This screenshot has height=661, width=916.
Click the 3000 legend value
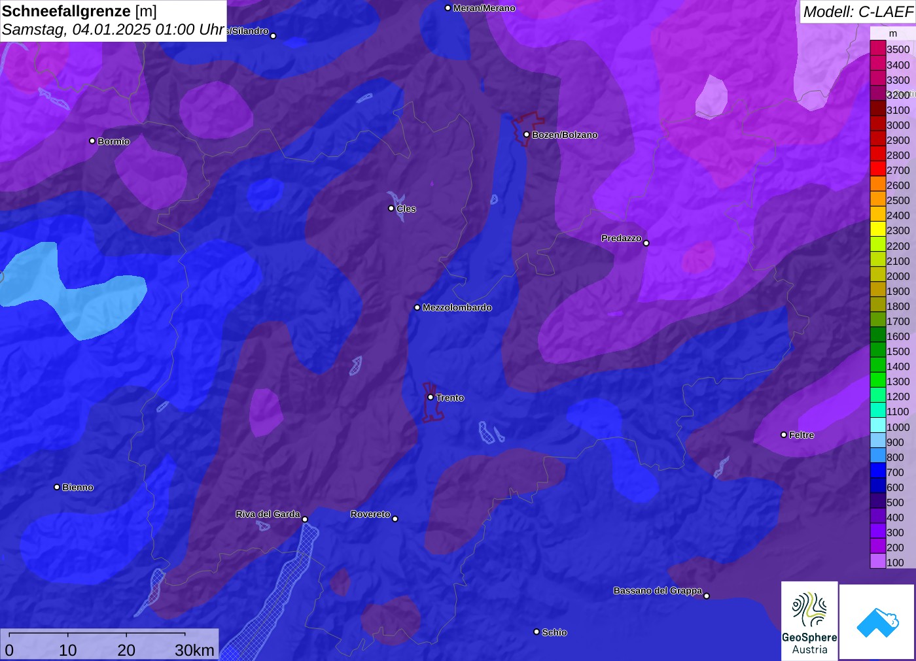point(898,125)
